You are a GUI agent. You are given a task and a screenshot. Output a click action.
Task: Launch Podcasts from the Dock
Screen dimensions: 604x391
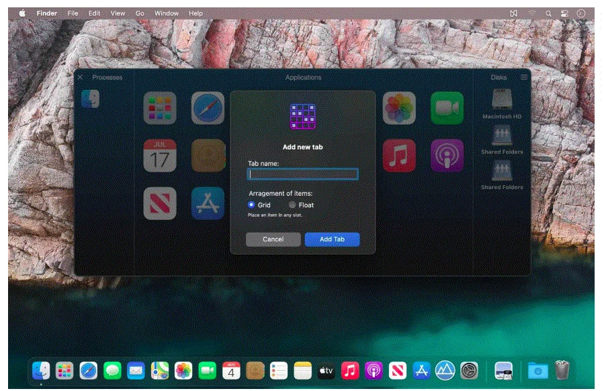[374, 371]
